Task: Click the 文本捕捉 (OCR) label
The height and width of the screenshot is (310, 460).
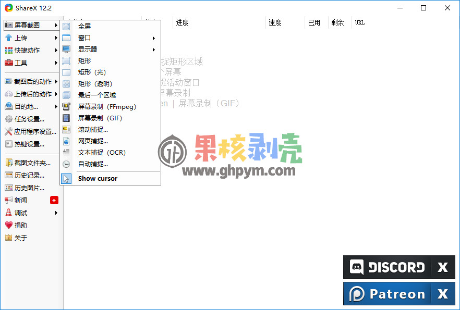Action: 102,152
